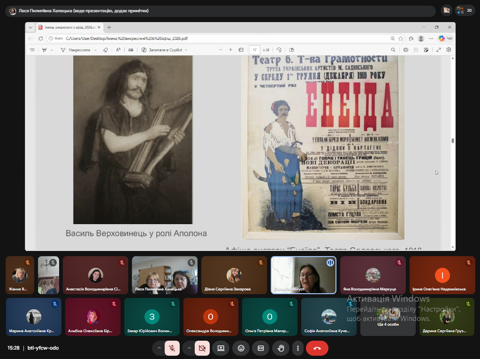Toggle the camera off button
The image size is (480, 359).
tap(202, 348)
